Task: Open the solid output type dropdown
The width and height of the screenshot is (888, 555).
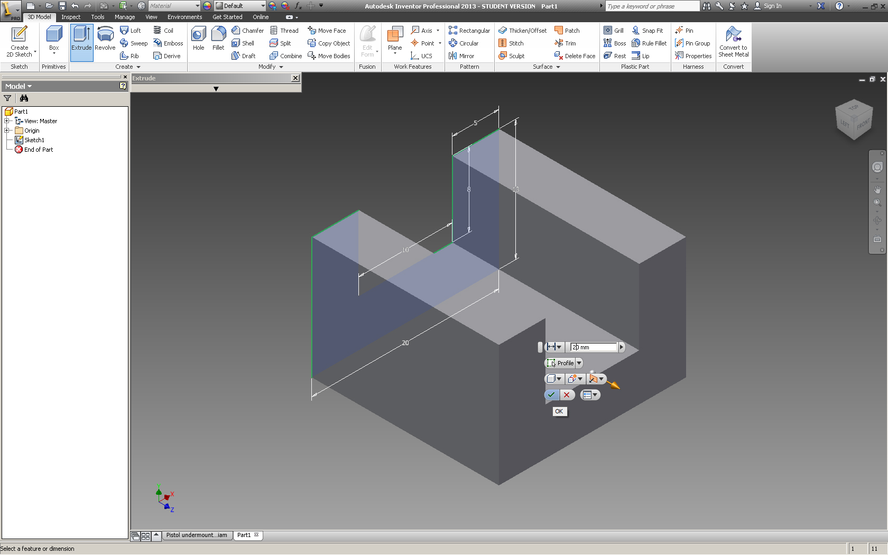Action: tap(554, 379)
